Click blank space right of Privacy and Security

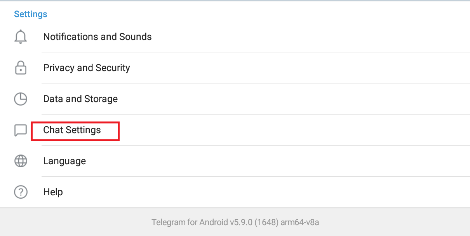(x=311, y=68)
